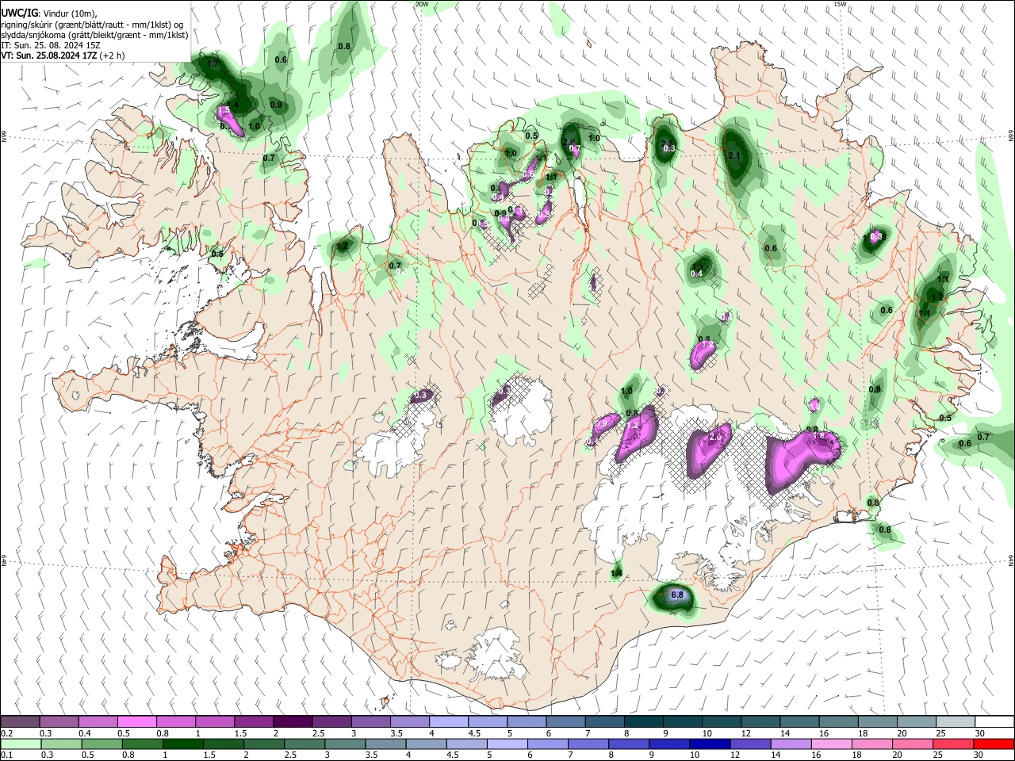Click the medium green swatch labeled 0.5 in the rain scale

[101, 744]
